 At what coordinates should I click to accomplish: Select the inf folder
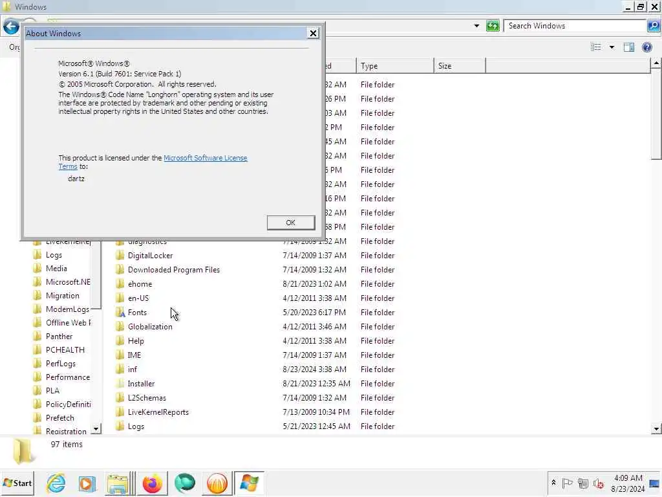point(132,370)
